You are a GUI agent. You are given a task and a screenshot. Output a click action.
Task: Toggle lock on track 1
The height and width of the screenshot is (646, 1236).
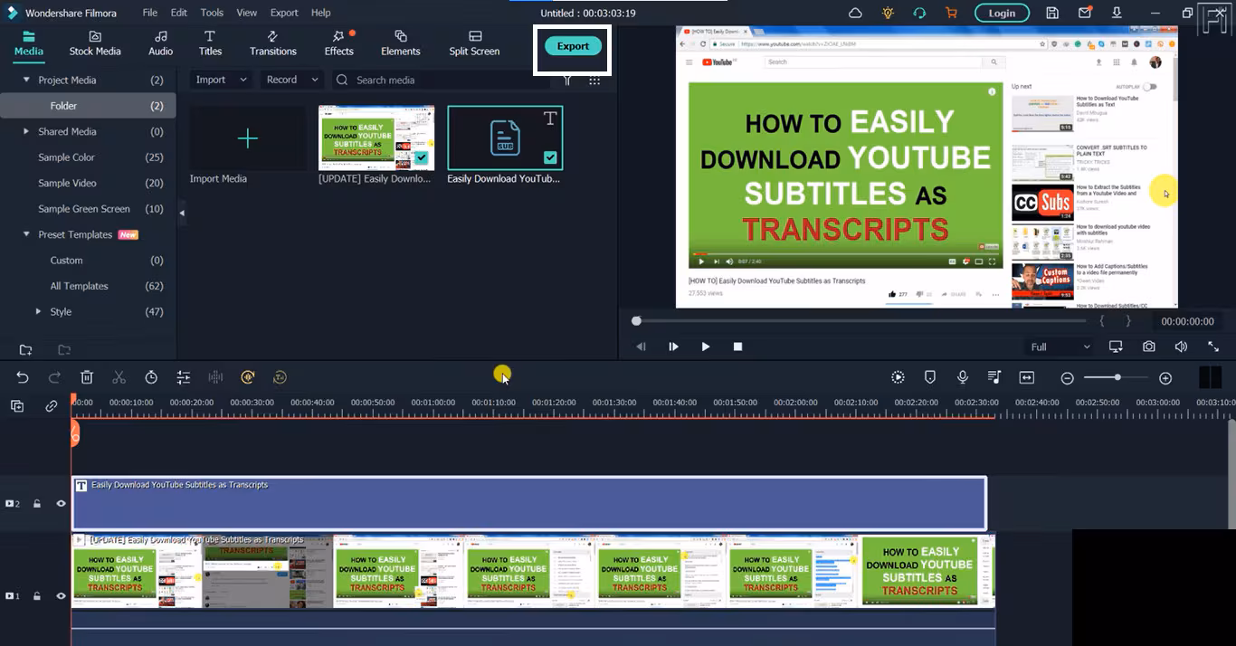37,596
